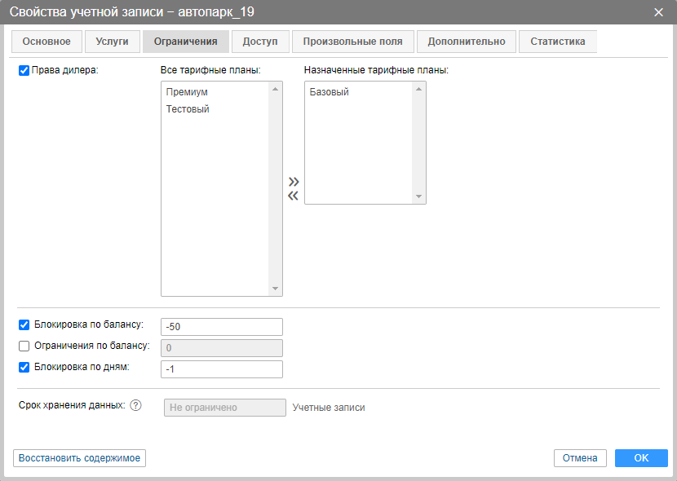
Task: Switch to the Услуги tab
Action: click(x=112, y=42)
